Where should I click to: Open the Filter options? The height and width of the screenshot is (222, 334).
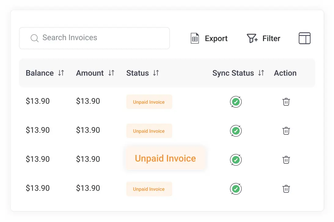pyautogui.click(x=263, y=38)
